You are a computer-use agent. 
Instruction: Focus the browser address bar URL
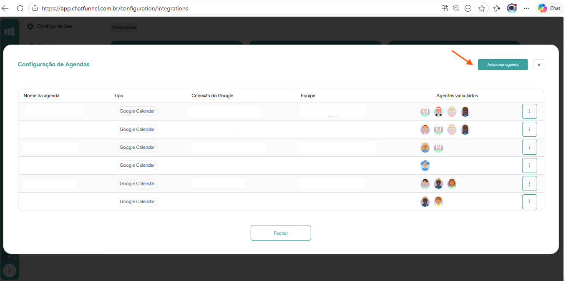[115, 8]
